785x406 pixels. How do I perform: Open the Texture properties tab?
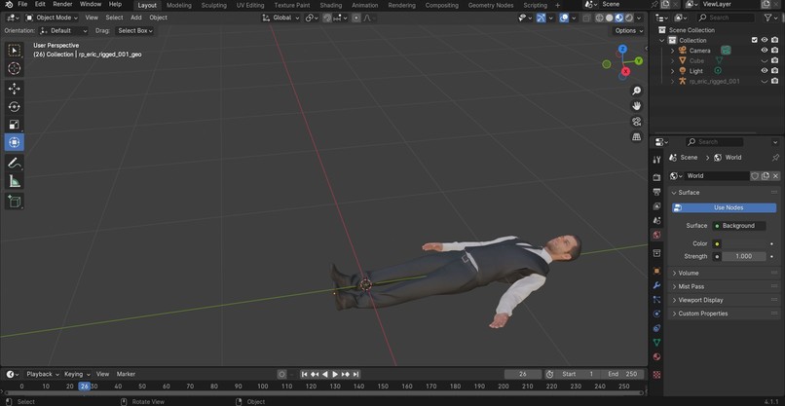[656, 375]
